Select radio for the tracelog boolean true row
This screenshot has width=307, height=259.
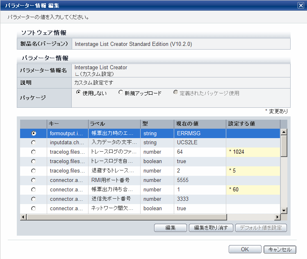(34, 161)
